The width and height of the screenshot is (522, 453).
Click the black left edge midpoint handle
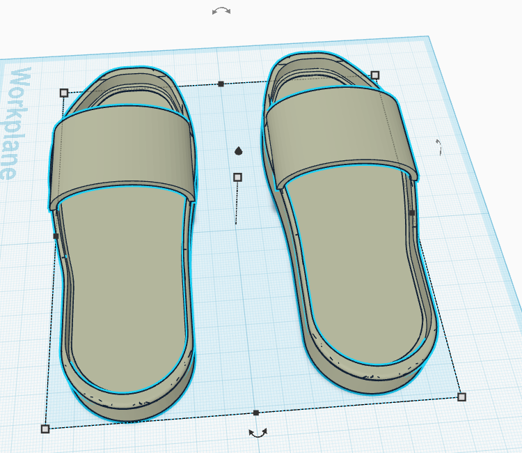[x=56, y=236]
